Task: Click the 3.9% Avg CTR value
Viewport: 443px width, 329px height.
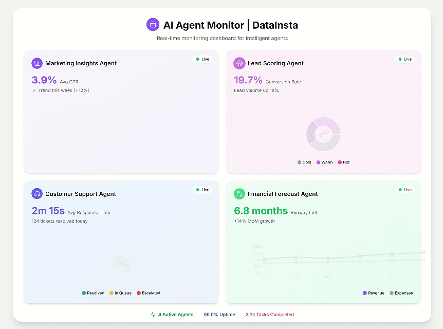Action: pos(44,80)
